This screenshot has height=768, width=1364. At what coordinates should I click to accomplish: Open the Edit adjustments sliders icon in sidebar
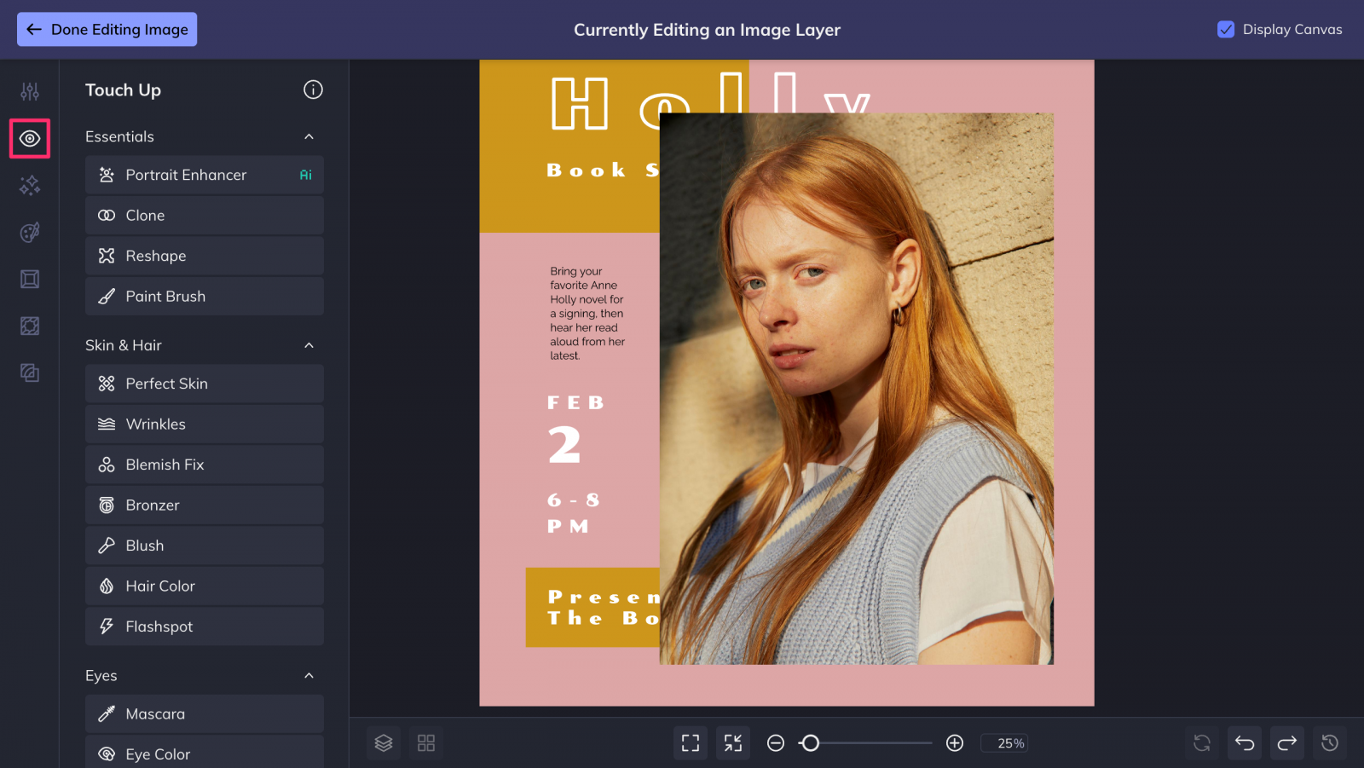pyautogui.click(x=30, y=91)
